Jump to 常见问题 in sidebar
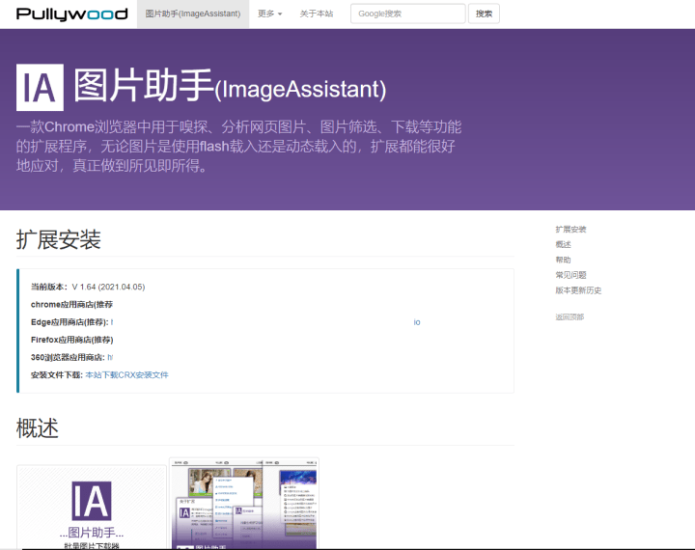Viewport: 695px width, 550px height. [x=570, y=275]
